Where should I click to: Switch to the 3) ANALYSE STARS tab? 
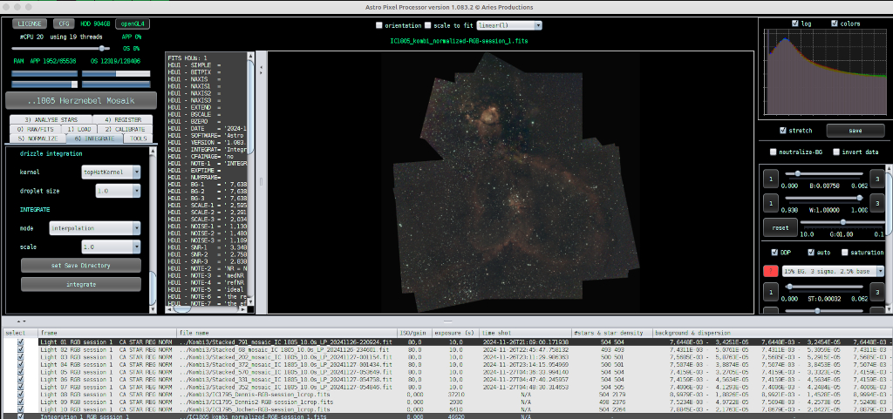[50, 120]
